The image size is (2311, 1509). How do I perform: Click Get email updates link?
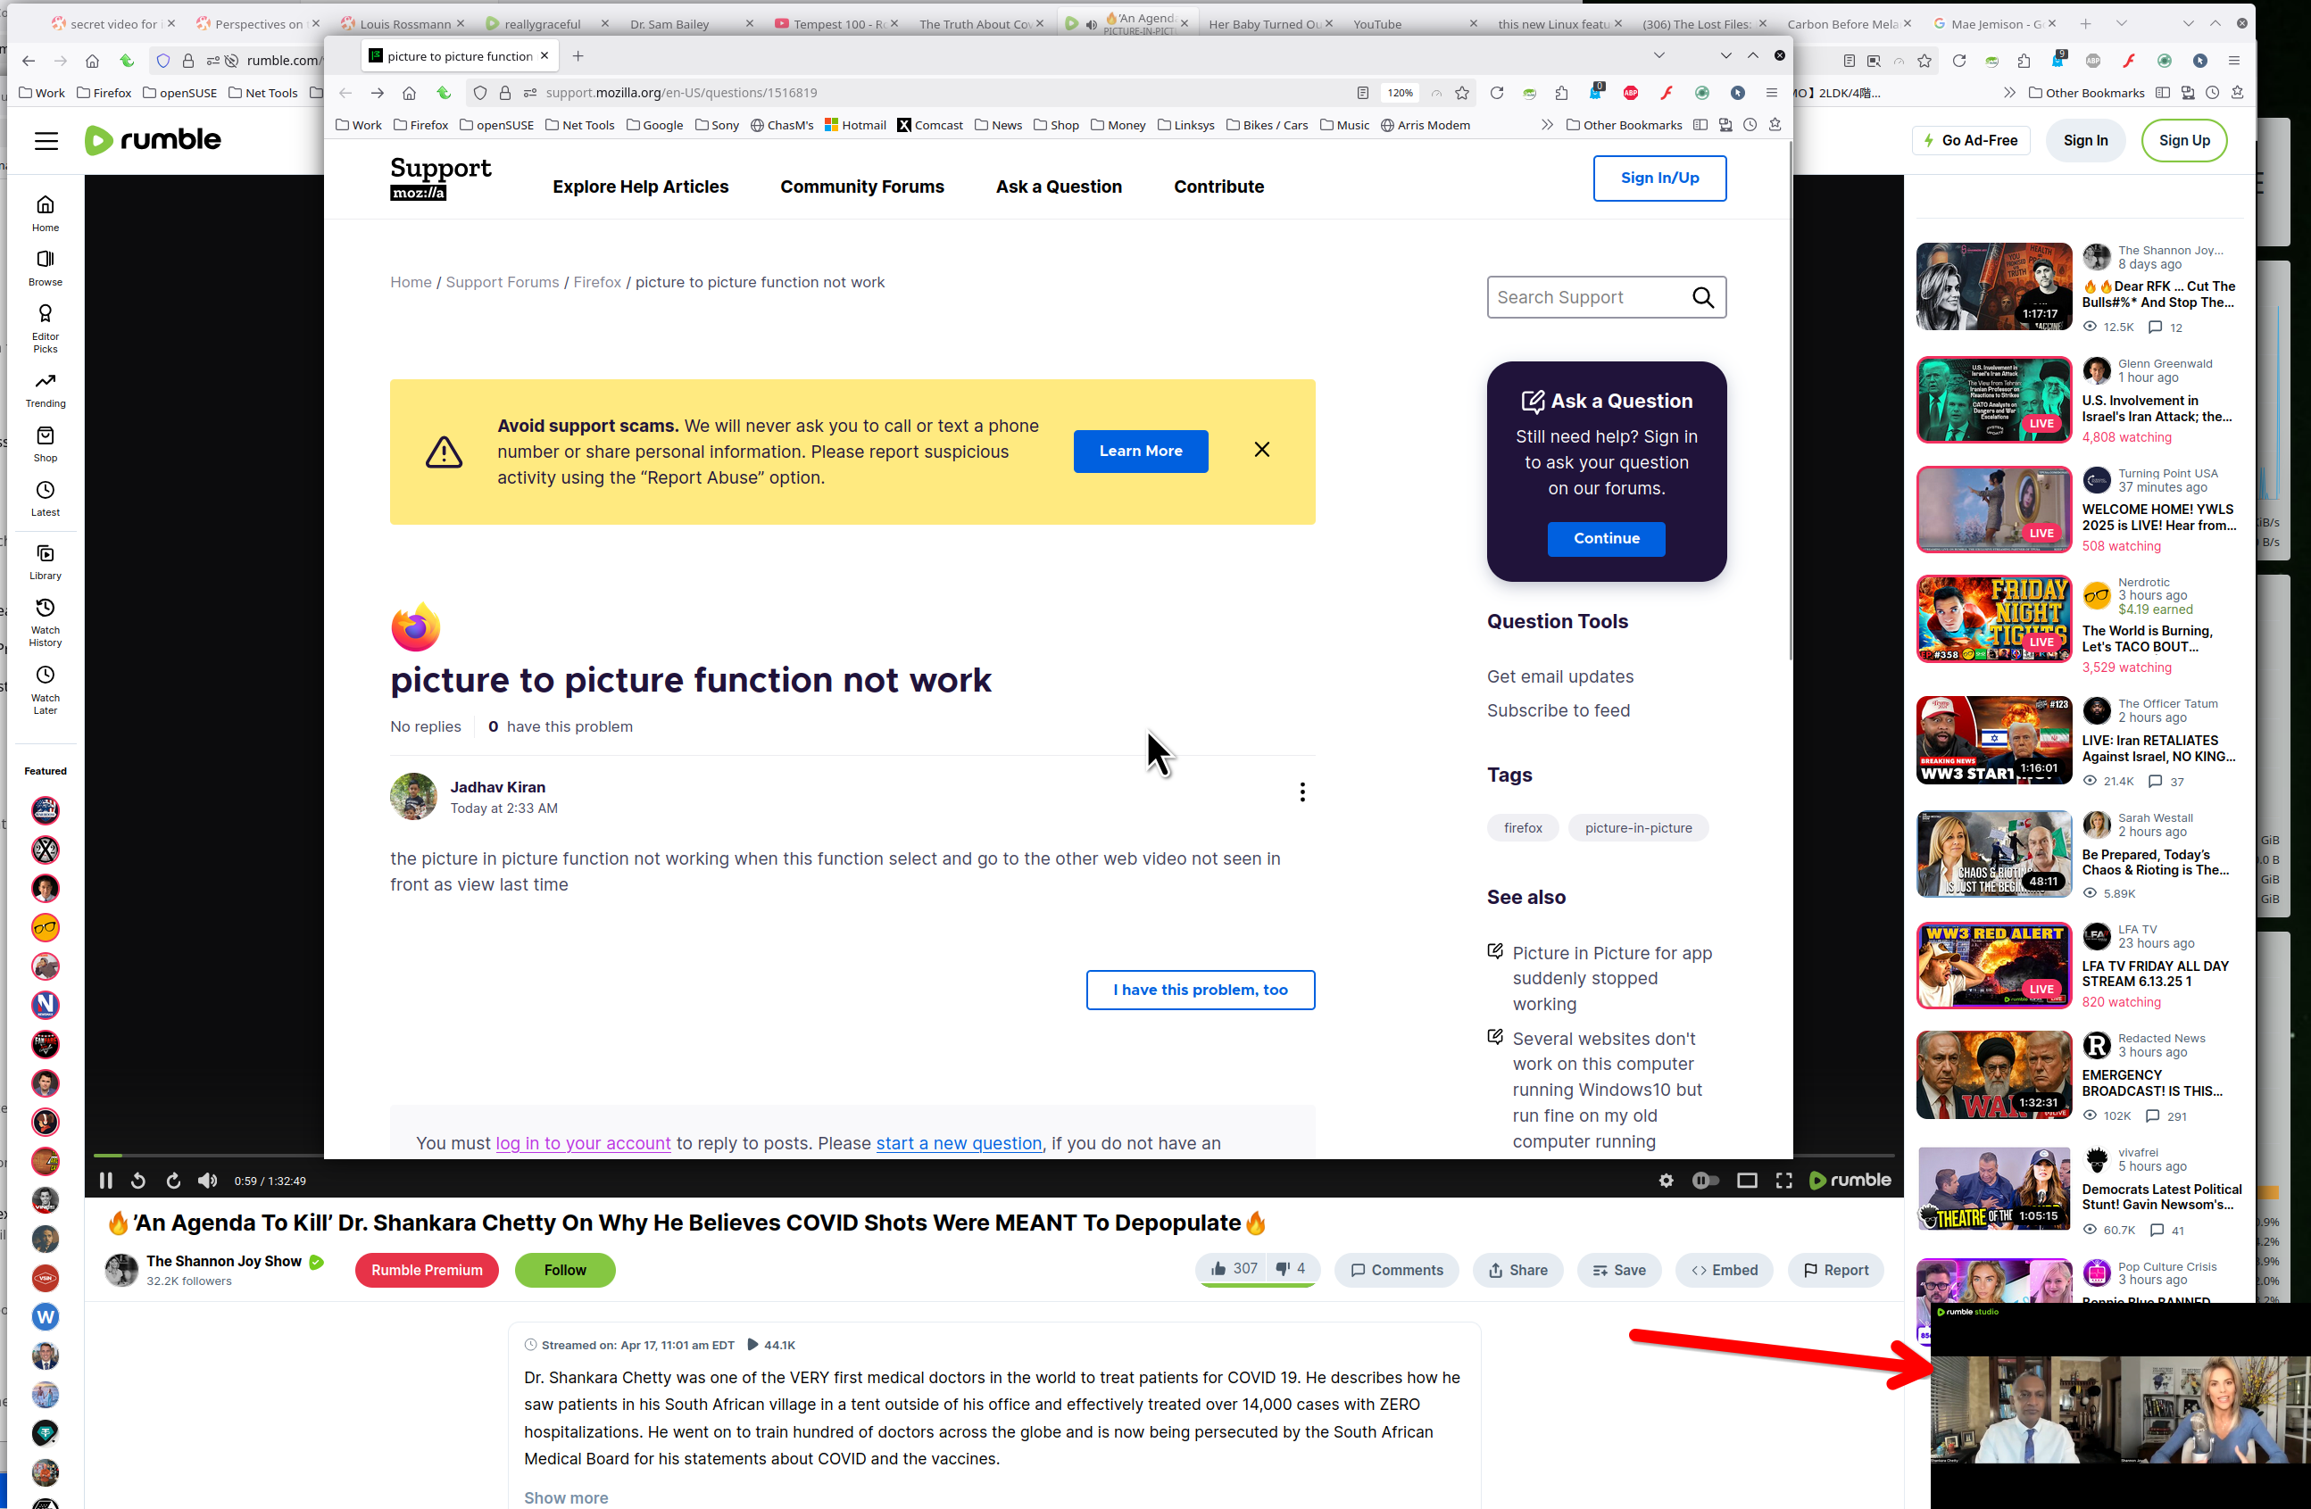point(1559,676)
